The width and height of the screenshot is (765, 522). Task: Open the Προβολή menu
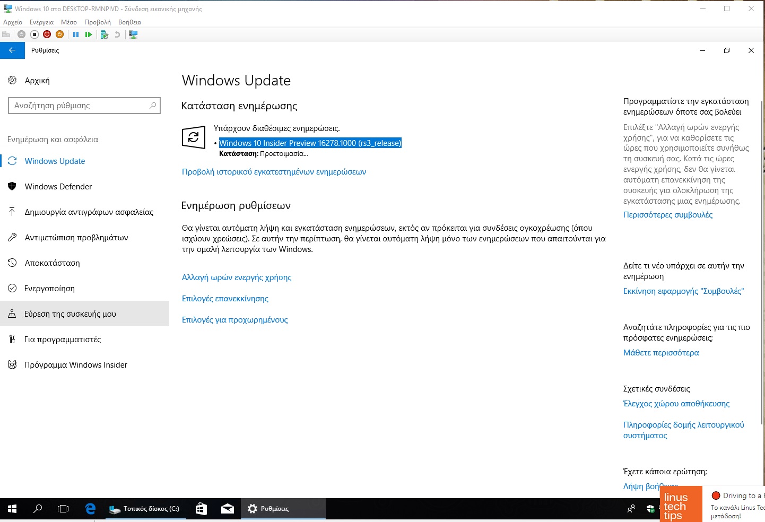tap(98, 22)
